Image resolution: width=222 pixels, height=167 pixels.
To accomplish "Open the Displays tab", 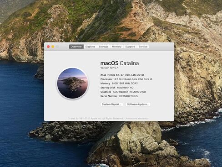I will tap(90, 47).
